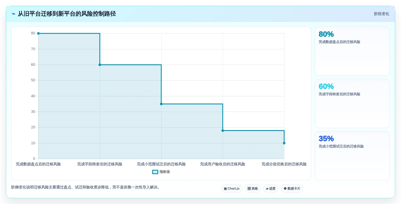
Task: Click the final data point at value 10
Action: tap(284, 143)
